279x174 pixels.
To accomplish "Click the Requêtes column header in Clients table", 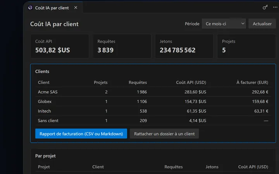I will [138, 82].
